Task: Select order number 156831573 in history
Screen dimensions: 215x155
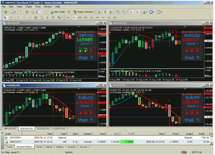Action: [x=15, y=142]
